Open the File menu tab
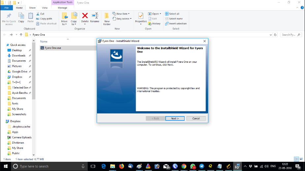Image resolution: width=305 pixels, height=171 pixels. [6, 8]
